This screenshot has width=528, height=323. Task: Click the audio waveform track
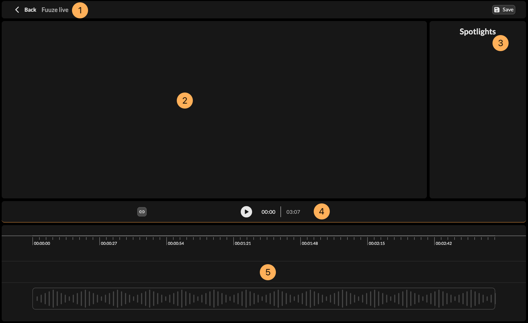(264, 299)
